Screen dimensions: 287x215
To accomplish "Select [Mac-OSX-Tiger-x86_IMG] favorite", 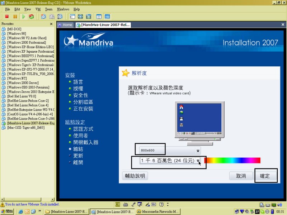I will coord(26,128).
